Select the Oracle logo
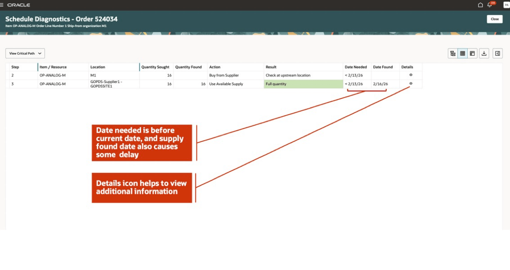Image resolution: width=510 pixels, height=270 pixels. pyautogui.click(x=19, y=5)
